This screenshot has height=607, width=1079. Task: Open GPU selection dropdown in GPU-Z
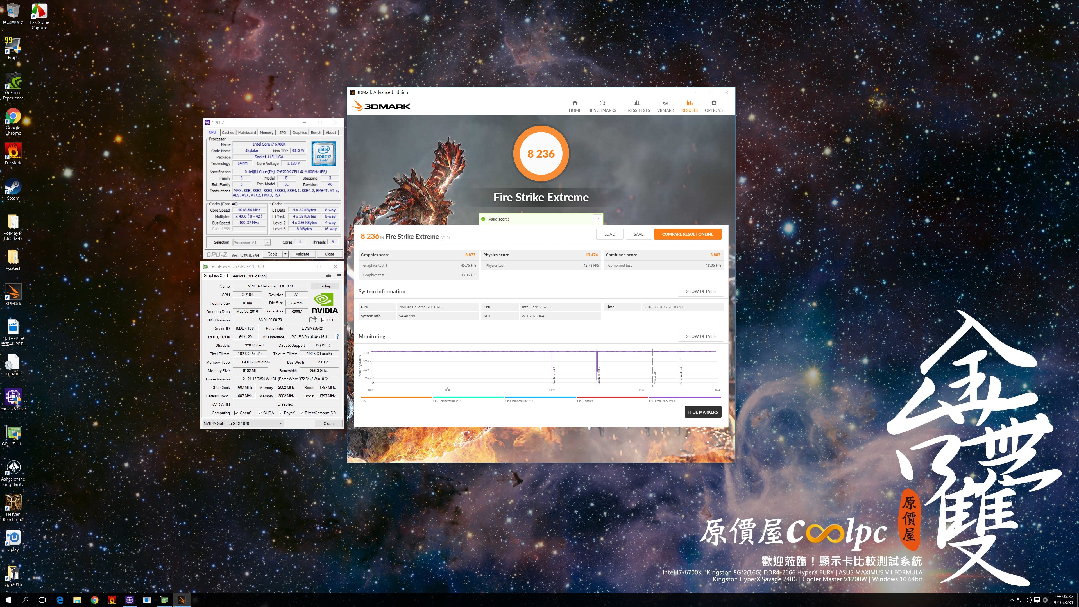(x=243, y=423)
